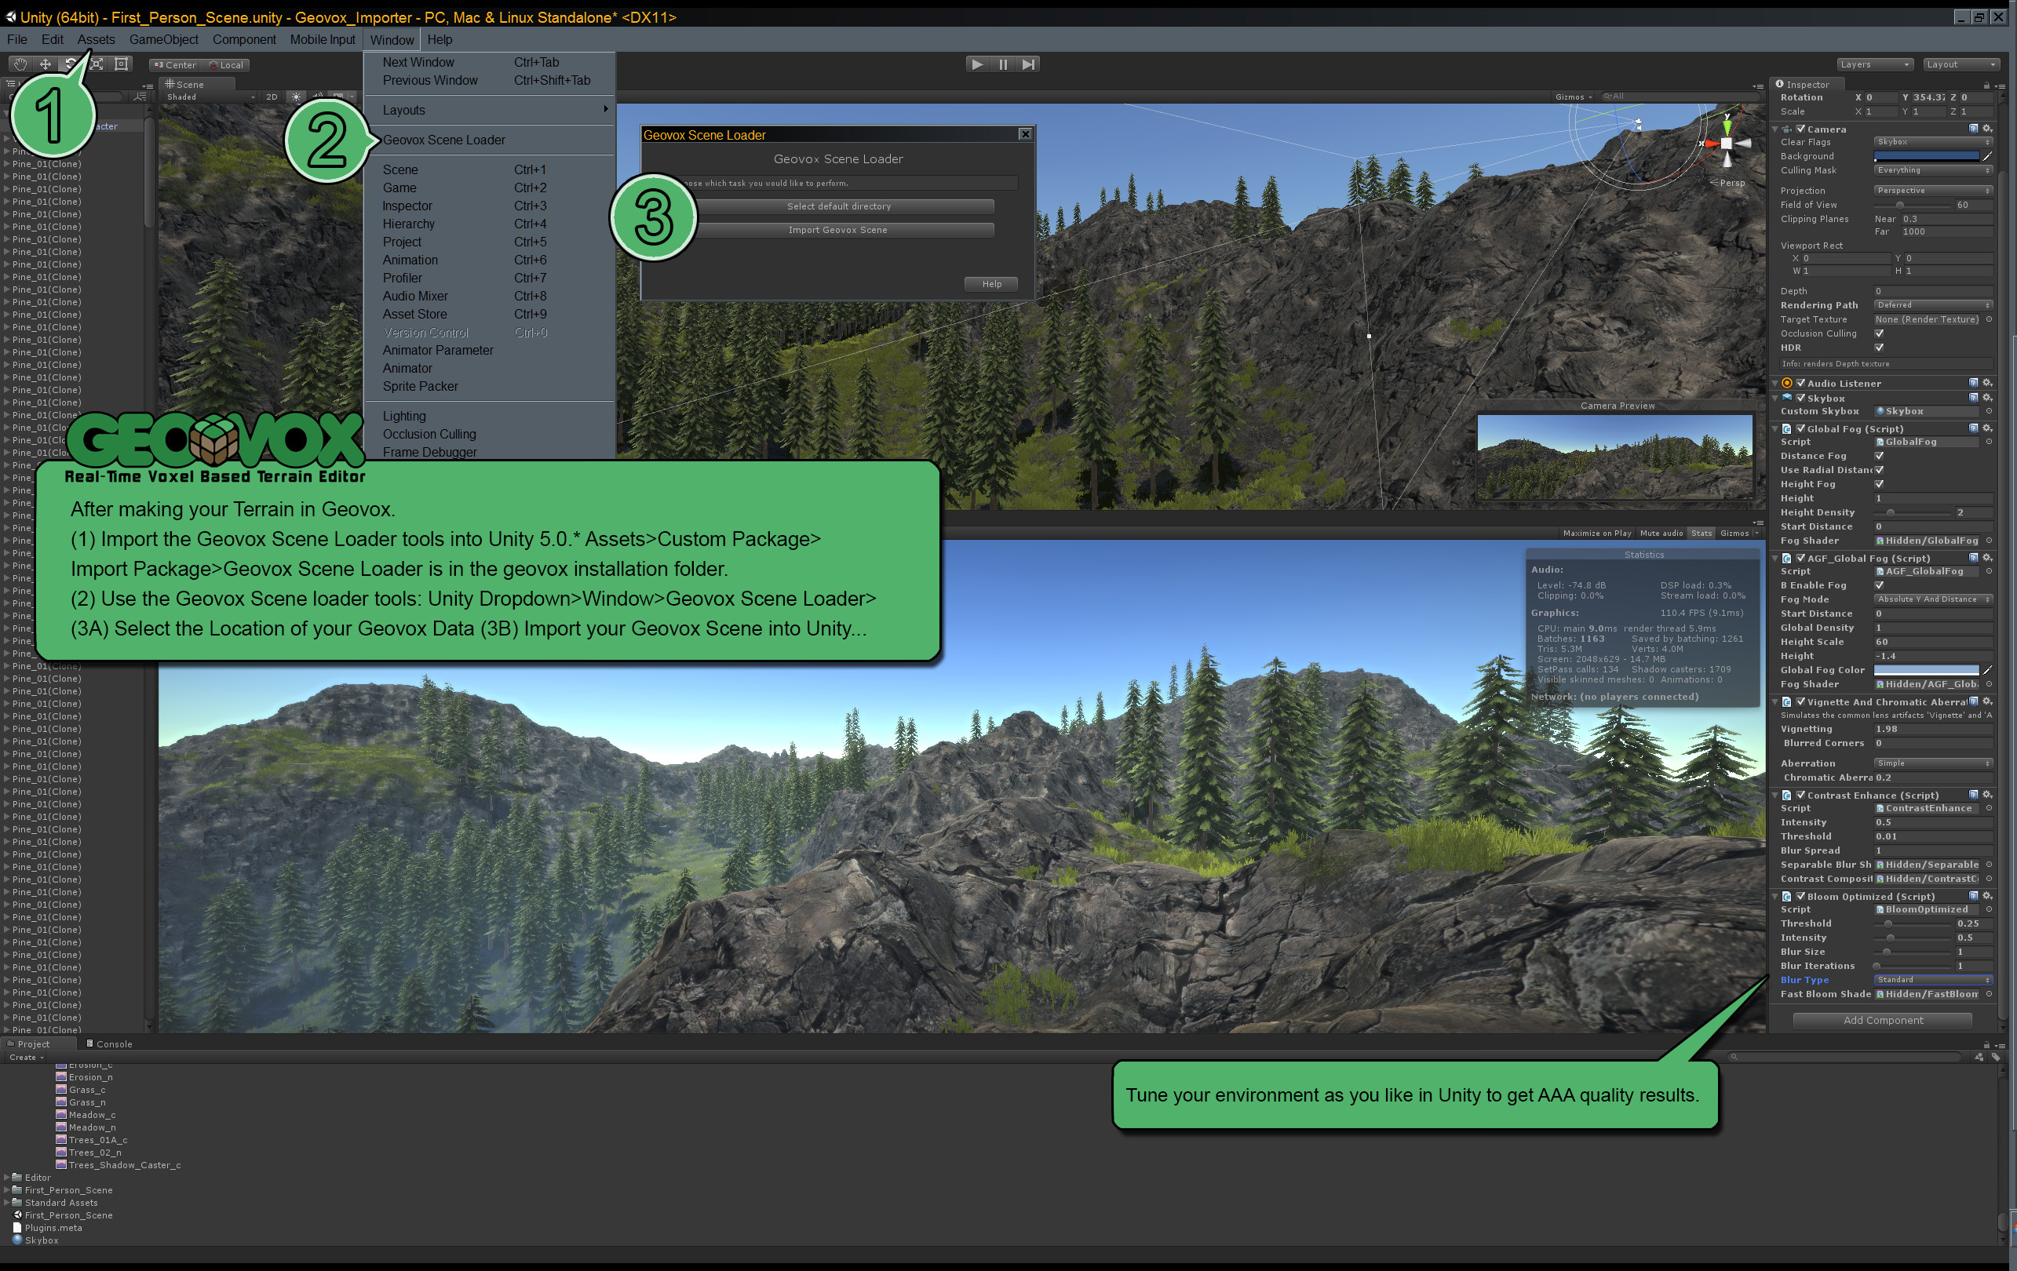Viewport: 2017px width, 1271px height.
Task: Collapse the Global Fog component
Action: pyautogui.click(x=1777, y=428)
